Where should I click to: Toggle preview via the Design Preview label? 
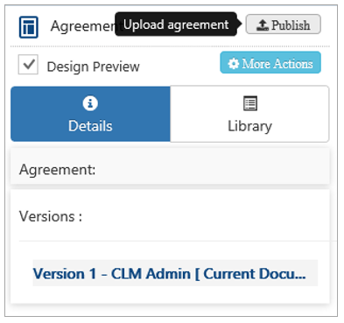pos(93,67)
